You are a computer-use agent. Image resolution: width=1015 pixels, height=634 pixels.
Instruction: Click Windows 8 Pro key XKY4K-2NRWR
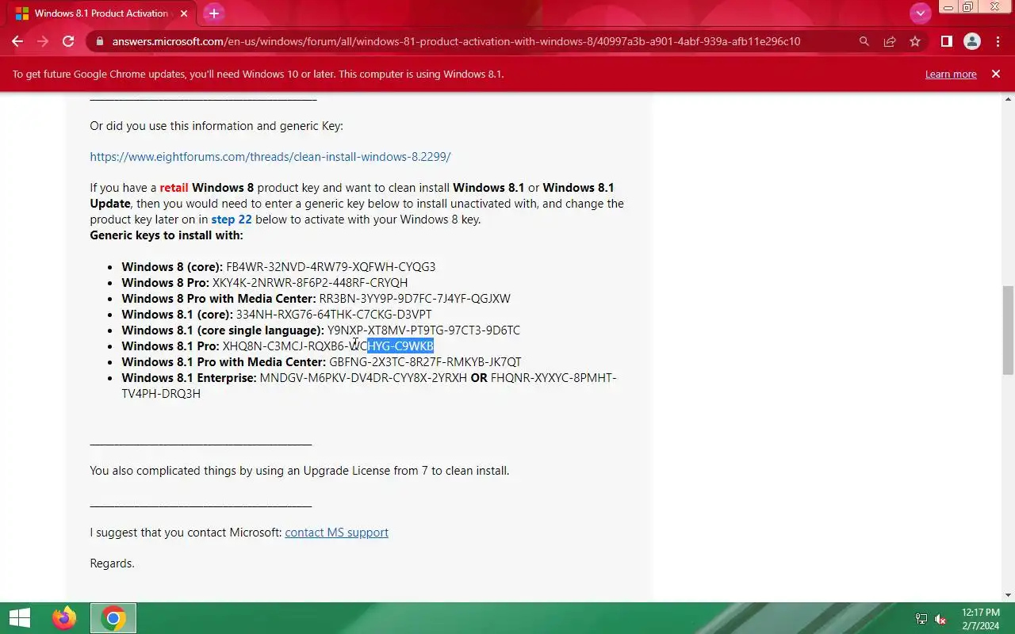310,283
